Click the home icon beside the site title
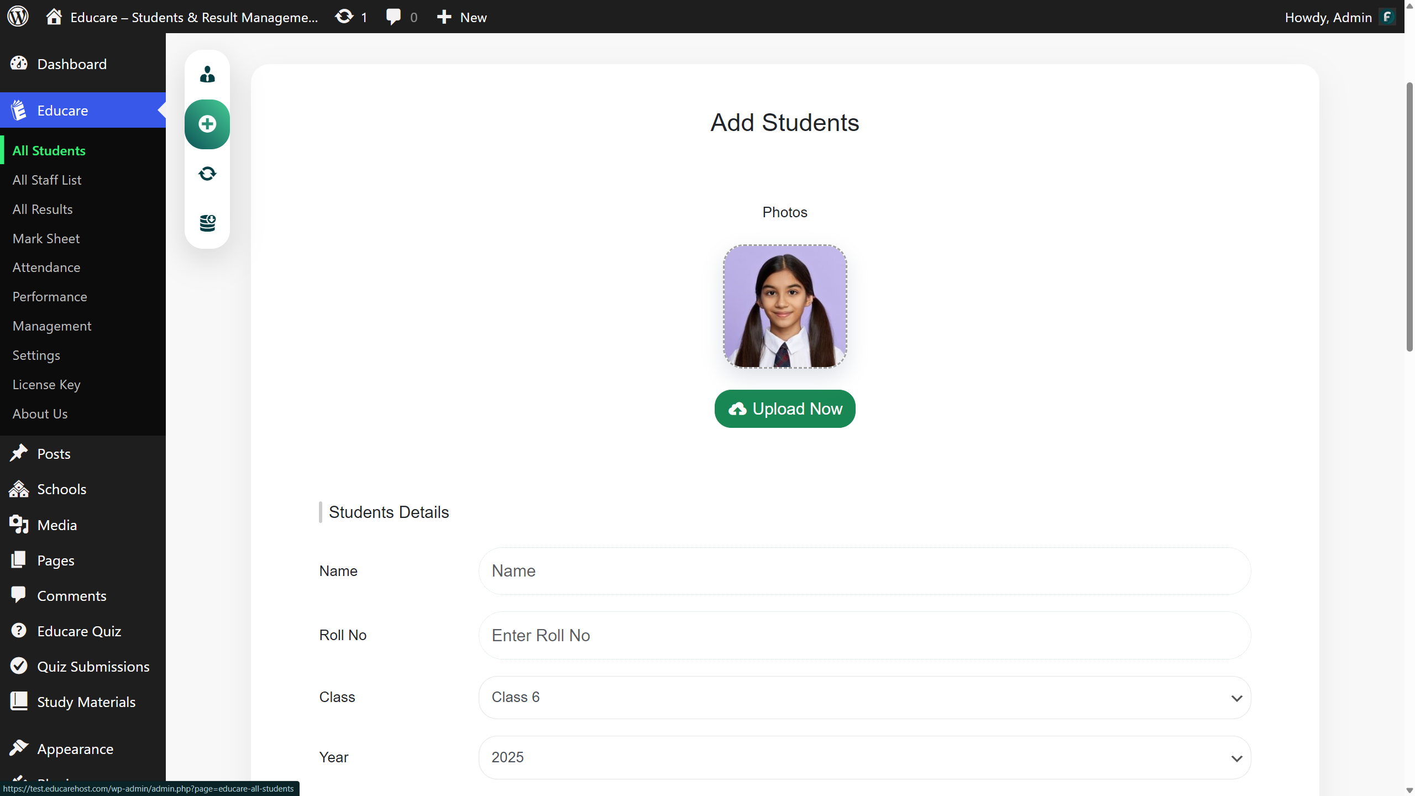 (54, 17)
